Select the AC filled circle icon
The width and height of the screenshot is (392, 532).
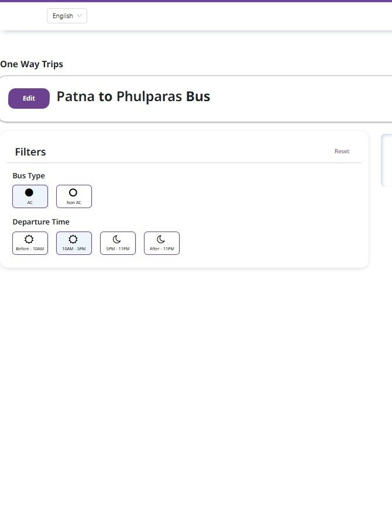29,192
